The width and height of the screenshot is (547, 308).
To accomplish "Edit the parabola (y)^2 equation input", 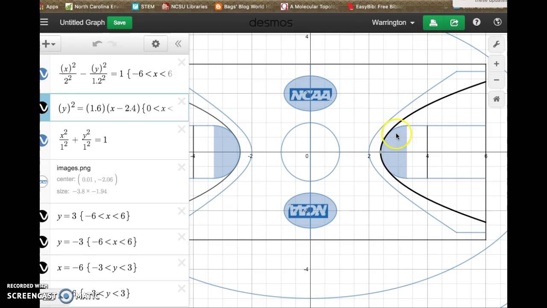I will [116, 108].
